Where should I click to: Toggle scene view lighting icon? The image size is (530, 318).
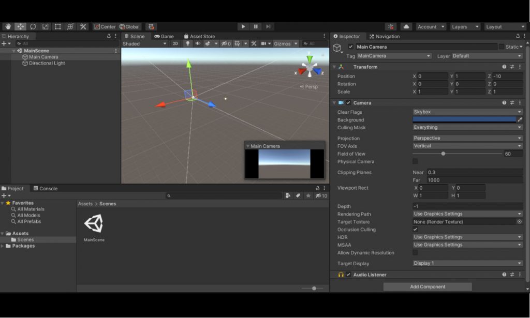187,43
